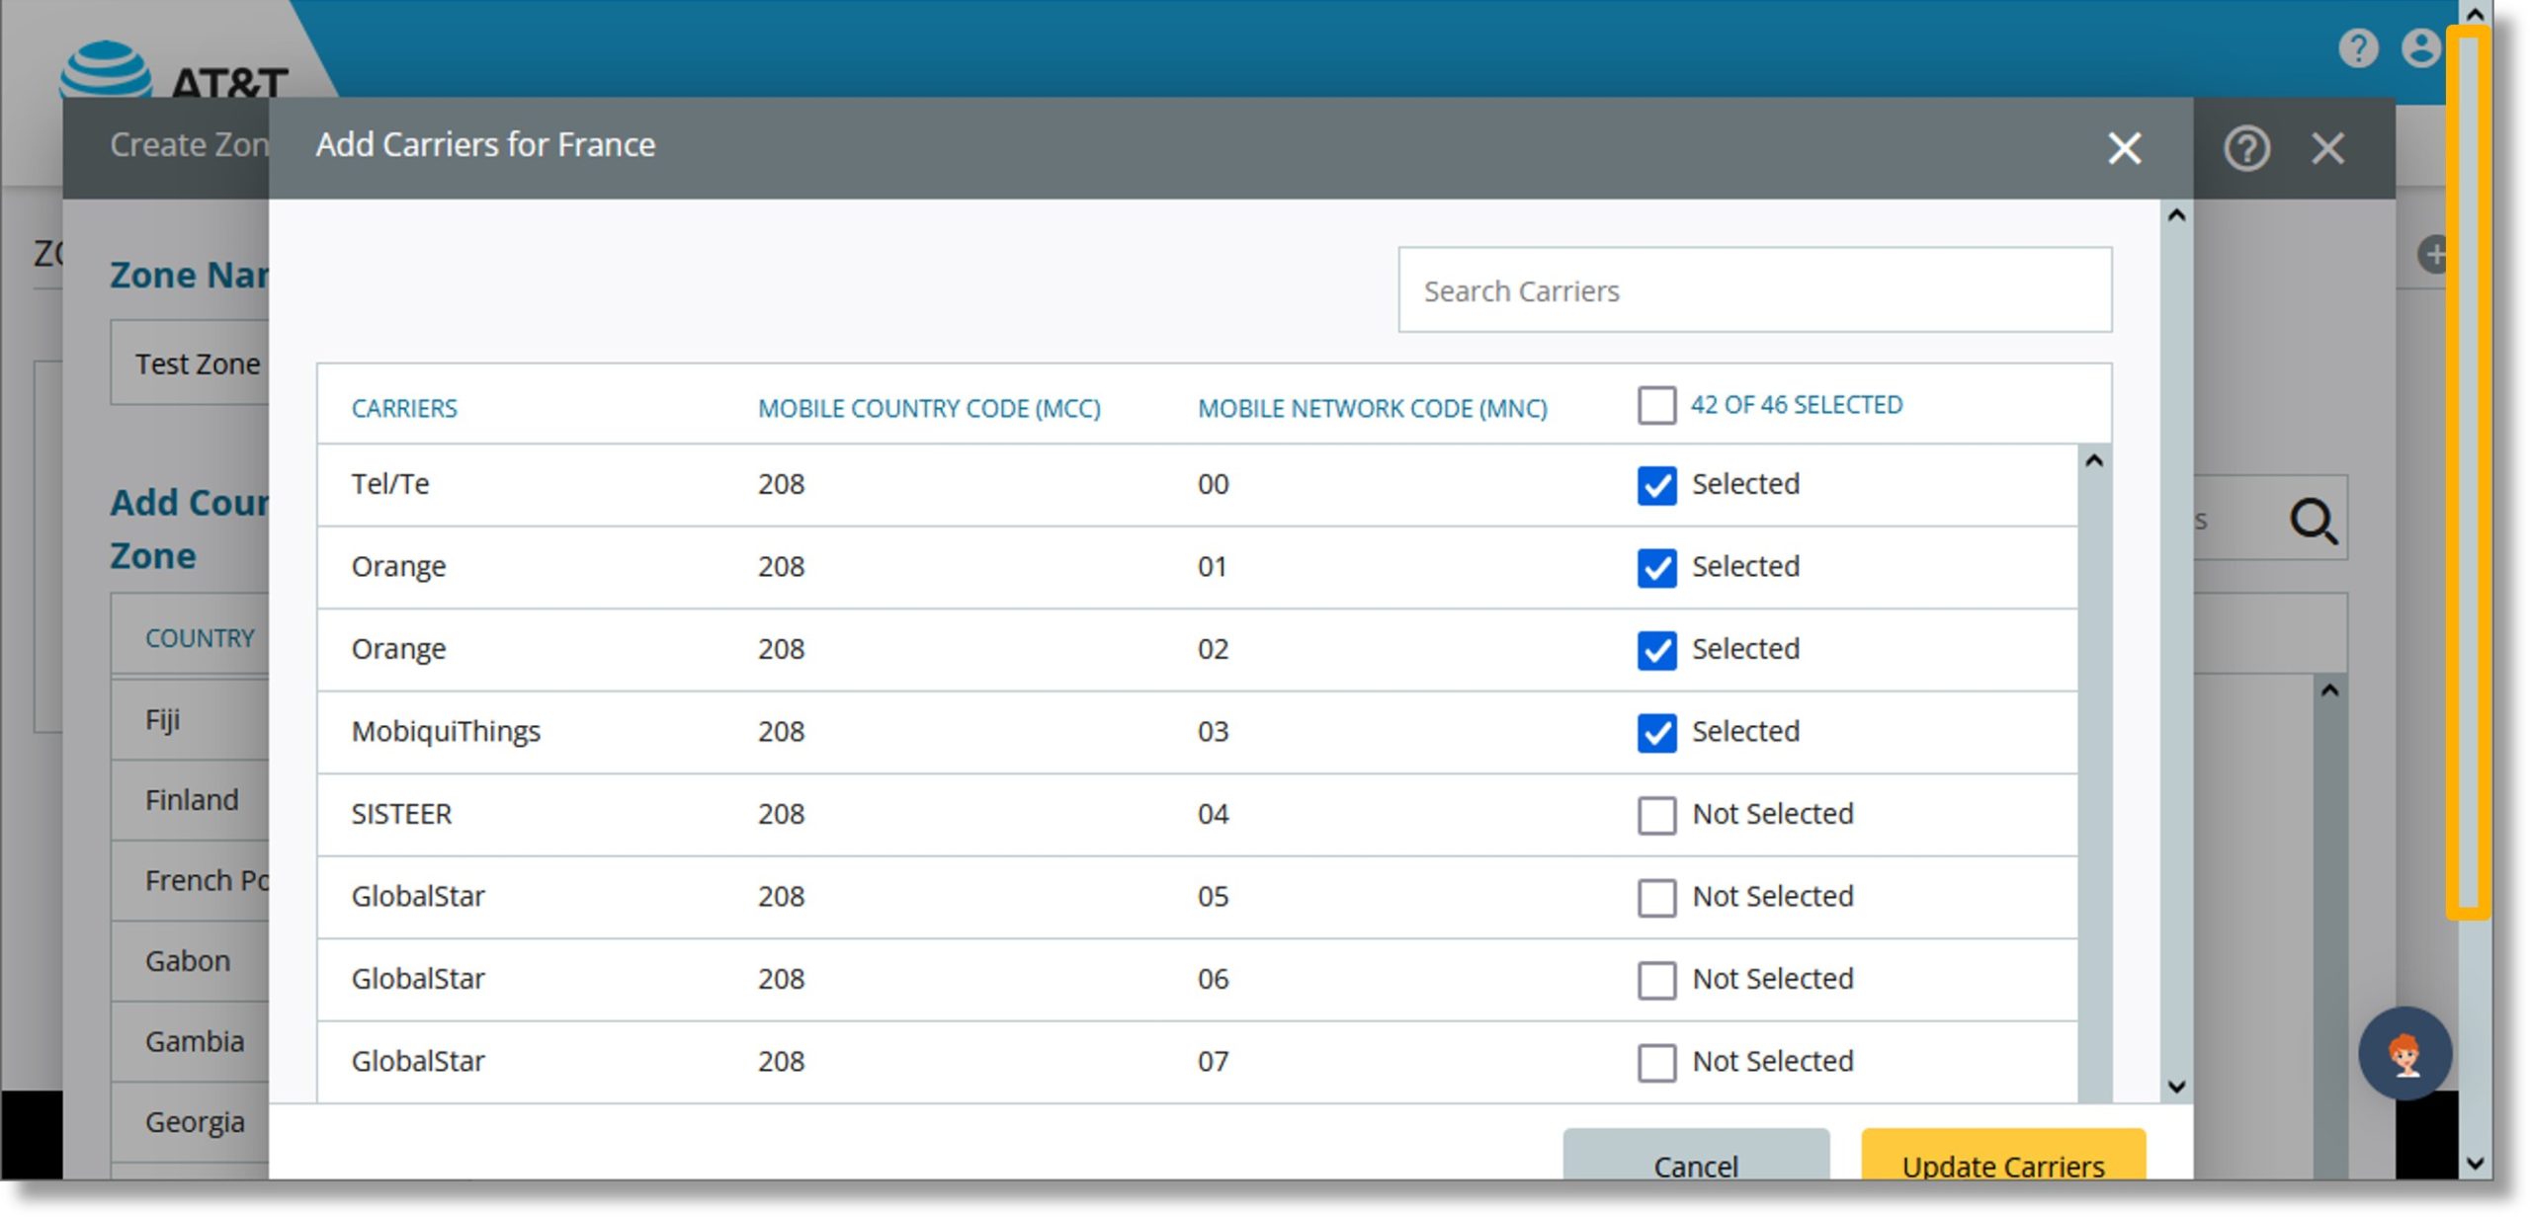Viewport: 2530px width, 1217px height.
Task: Select Georgia in the country list
Action: pos(190,1123)
